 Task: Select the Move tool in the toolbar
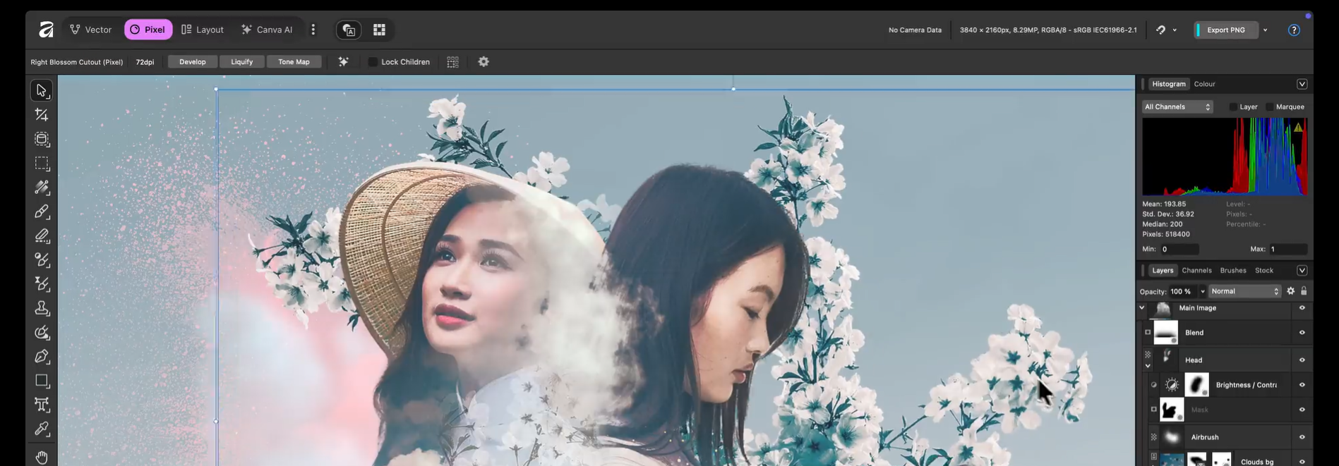tap(42, 90)
